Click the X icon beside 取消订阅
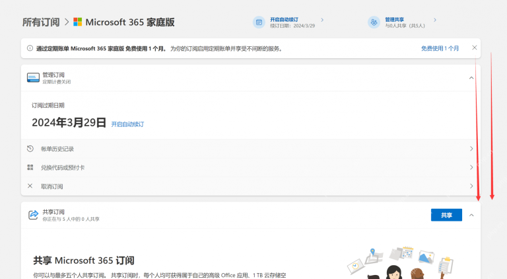Screen dimensions: 507x279 (30, 186)
